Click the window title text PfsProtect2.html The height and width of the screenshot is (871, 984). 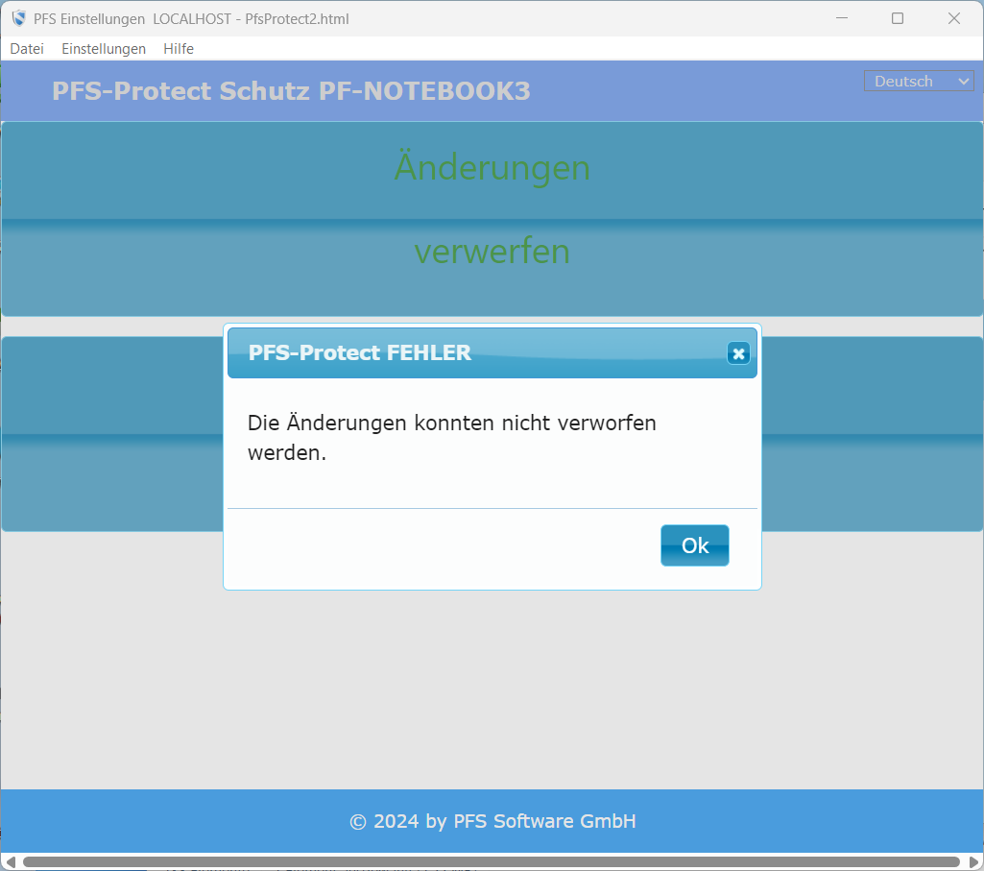pos(296,18)
